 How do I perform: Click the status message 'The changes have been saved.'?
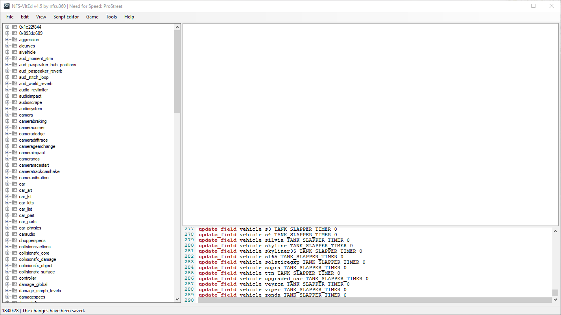(54, 311)
